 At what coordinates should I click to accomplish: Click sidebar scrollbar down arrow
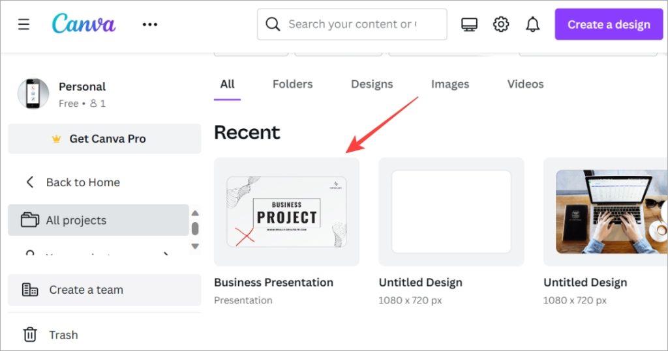(195, 246)
